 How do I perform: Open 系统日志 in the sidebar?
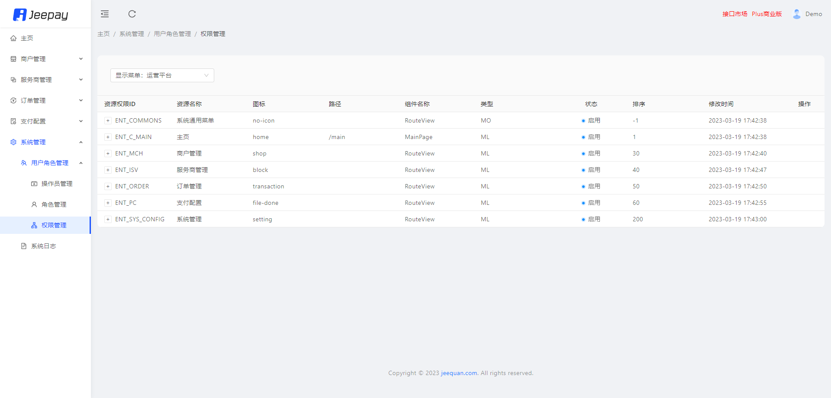tap(43, 246)
